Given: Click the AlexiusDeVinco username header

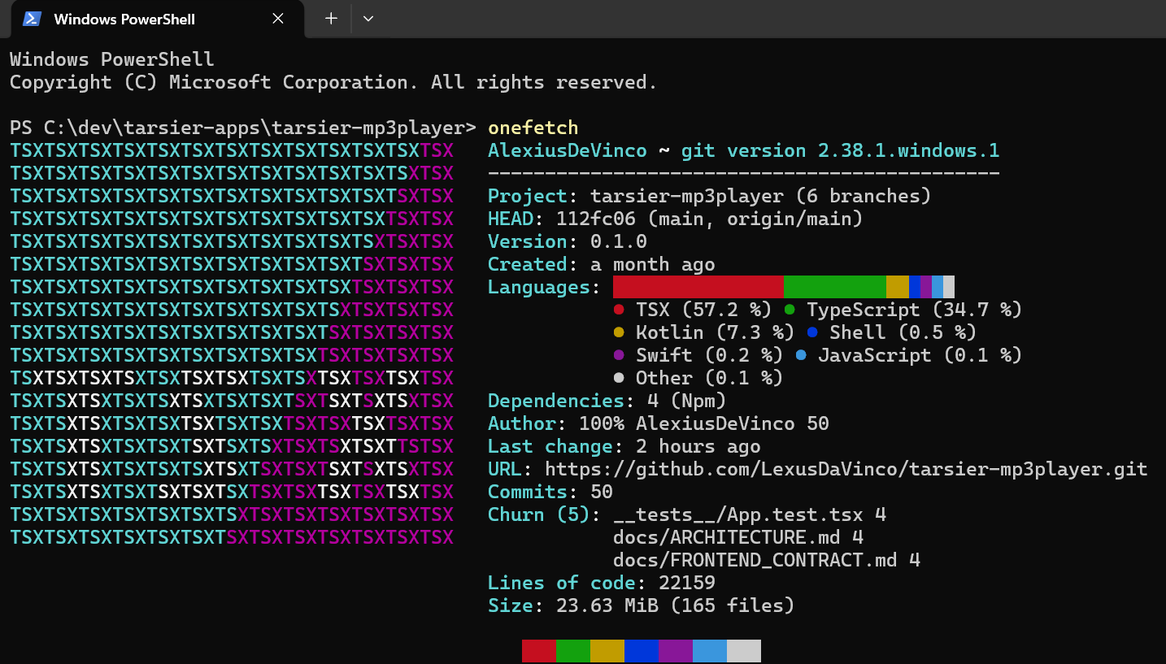Looking at the screenshot, I should (568, 150).
